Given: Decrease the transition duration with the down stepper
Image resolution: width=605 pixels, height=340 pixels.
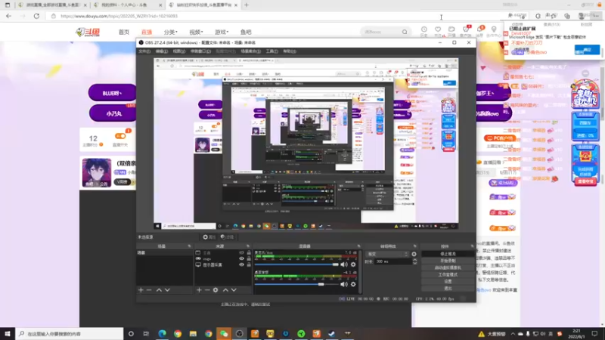Looking at the screenshot, I should point(414,263).
